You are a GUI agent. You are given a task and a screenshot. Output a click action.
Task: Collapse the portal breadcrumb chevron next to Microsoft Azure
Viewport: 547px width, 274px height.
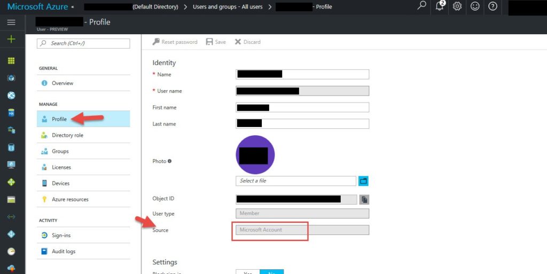click(73, 7)
